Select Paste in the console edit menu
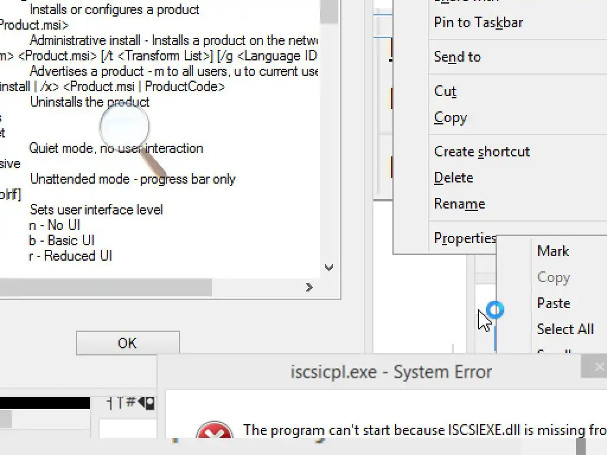Image resolution: width=607 pixels, height=455 pixels. tap(554, 303)
